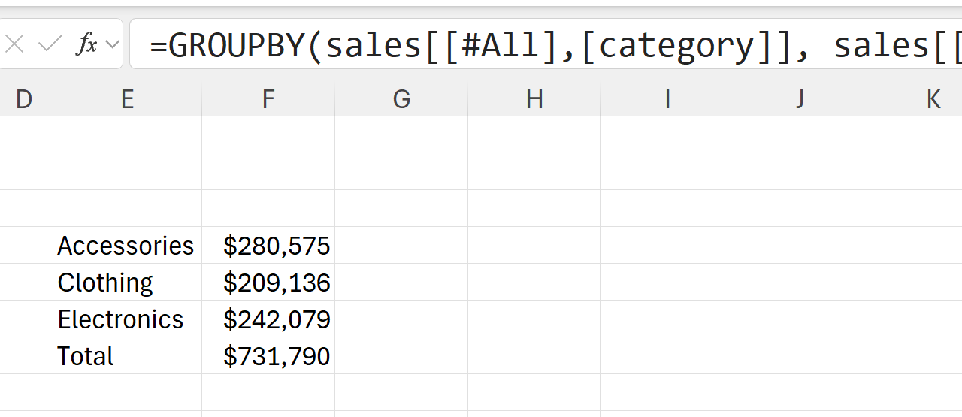The width and height of the screenshot is (962, 417).
Task: Select column F header
Action: (268, 99)
